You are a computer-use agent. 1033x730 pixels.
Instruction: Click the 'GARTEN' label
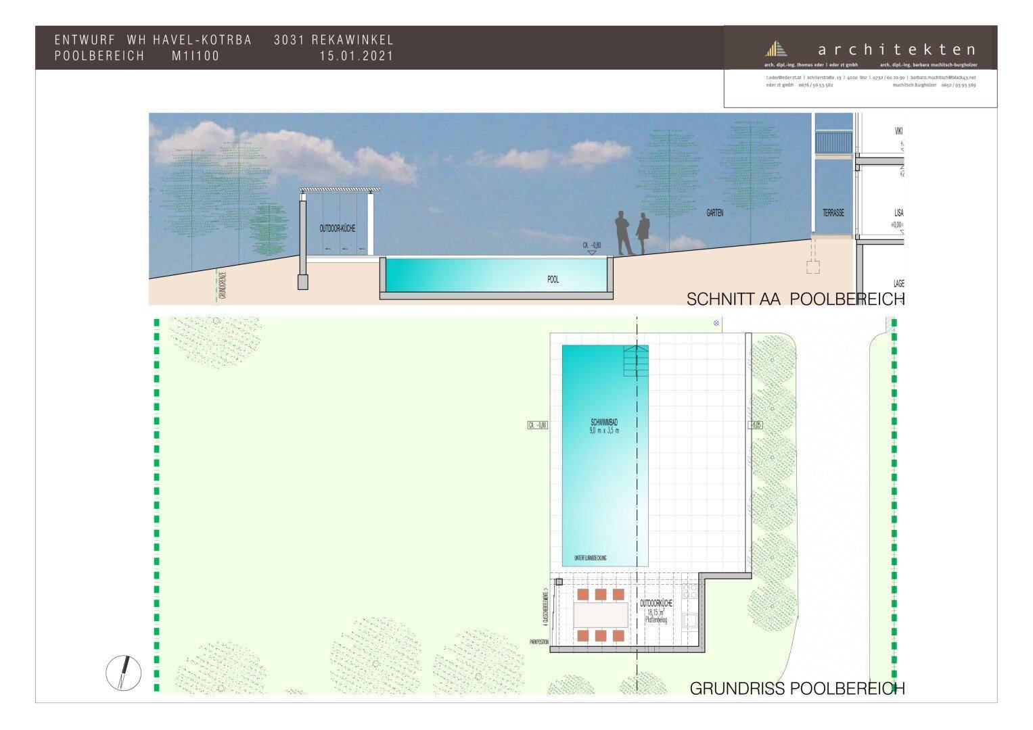pyautogui.click(x=715, y=212)
